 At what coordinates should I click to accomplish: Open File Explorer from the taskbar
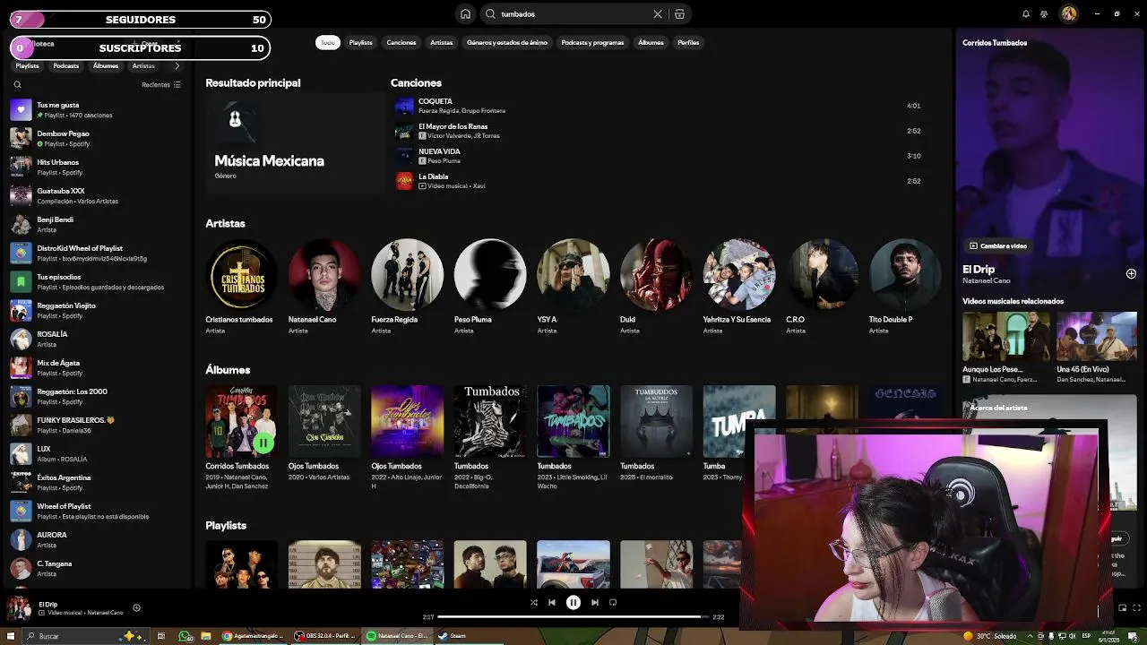coord(206,636)
